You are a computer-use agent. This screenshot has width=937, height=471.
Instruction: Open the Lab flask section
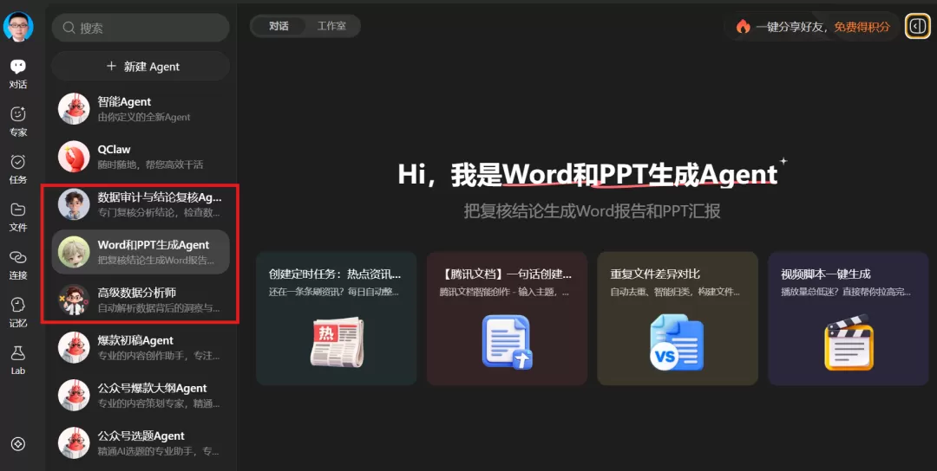point(18,360)
